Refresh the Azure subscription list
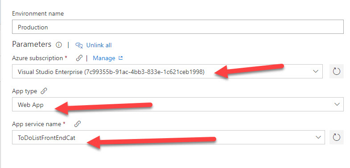 click(336, 71)
